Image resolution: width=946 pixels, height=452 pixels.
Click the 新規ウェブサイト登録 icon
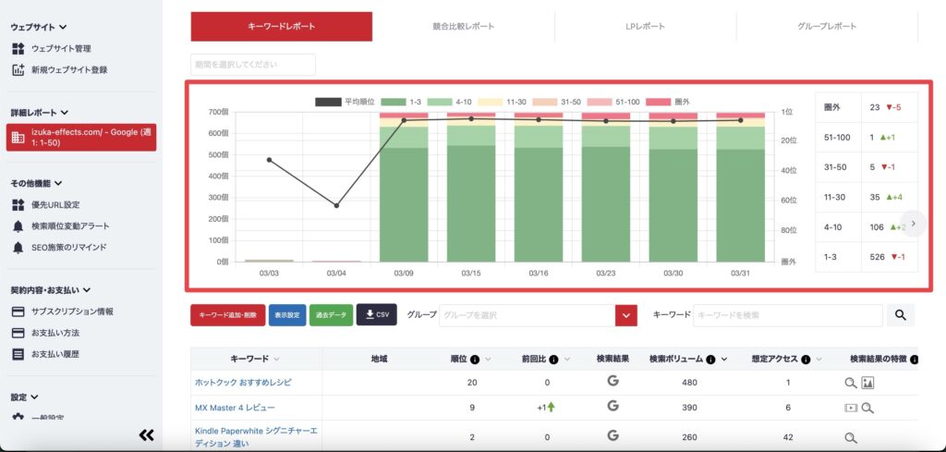(18, 69)
